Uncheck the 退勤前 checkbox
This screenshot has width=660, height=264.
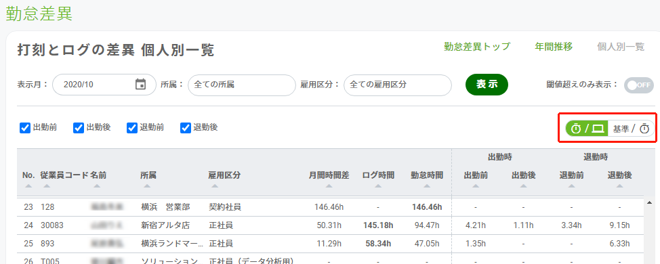tap(131, 128)
